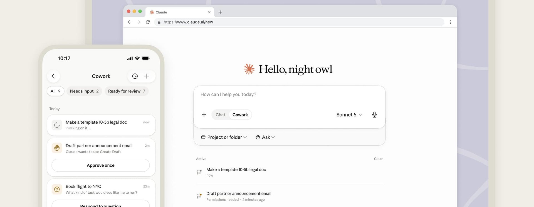Expand the Ask permissions dropdown
The width and height of the screenshot is (534, 207).
tap(265, 137)
